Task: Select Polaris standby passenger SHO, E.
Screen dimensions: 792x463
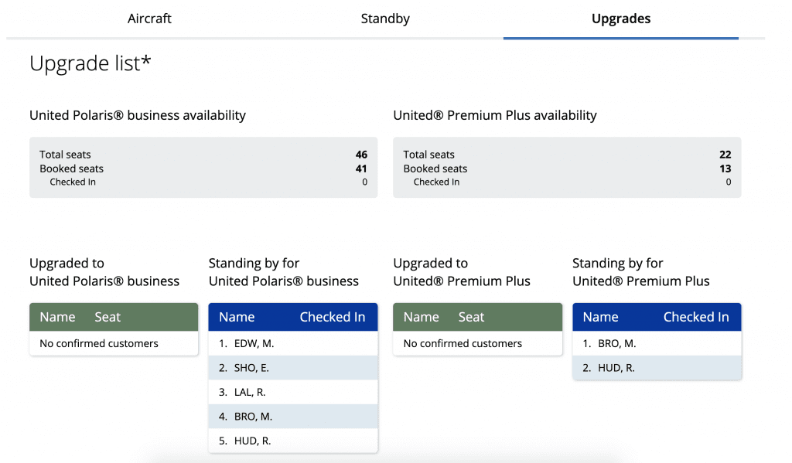Action: pyautogui.click(x=293, y=368)
